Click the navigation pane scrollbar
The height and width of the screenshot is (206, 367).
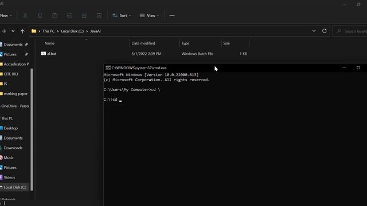click(32, 130)
